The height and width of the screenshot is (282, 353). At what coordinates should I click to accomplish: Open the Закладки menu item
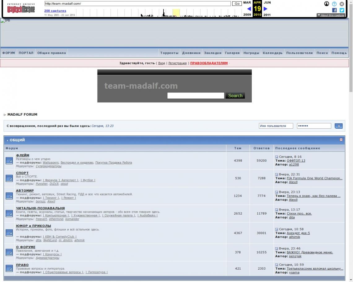point(213,53)
